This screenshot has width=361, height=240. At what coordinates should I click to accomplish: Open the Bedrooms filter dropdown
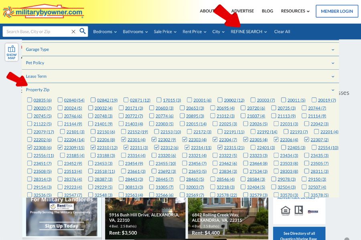tap(104, 31)
